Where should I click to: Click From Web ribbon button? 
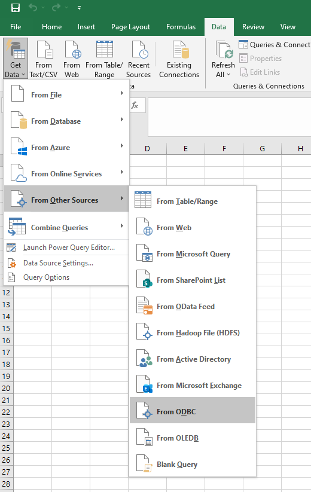72,59
